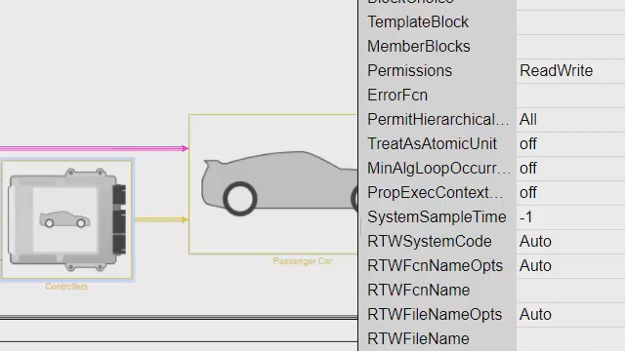The width and height of the screenshot is (625, 351).
Task: Select the MinAlgLoopOccurr property name
Action: (438, 169)
